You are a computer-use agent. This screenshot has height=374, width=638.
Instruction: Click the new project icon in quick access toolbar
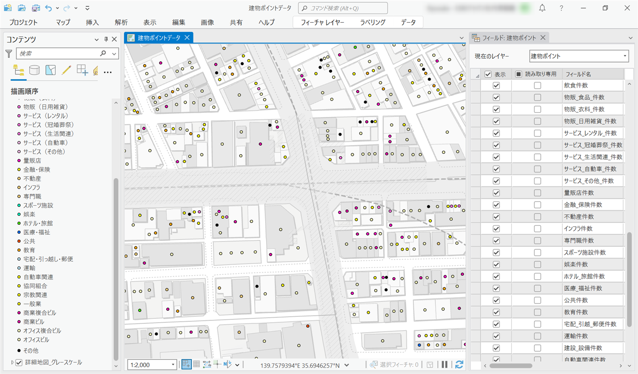[8, 8]
